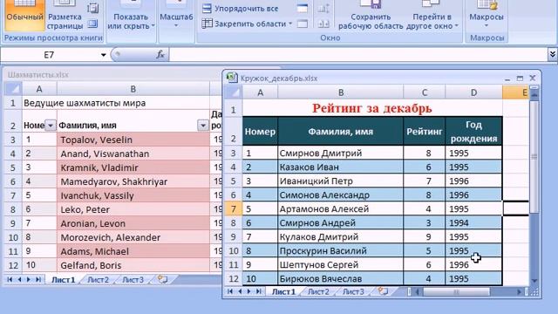Open the Name Box dropdown arrow
The height and width of the screenshot is (314, 558).
pyautogui.click(x=103, y=55)
